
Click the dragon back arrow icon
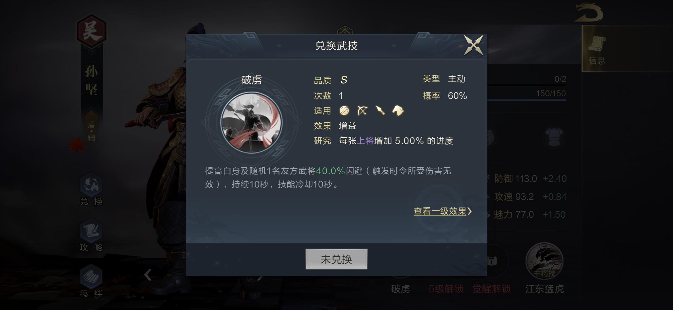click(588, 13)
